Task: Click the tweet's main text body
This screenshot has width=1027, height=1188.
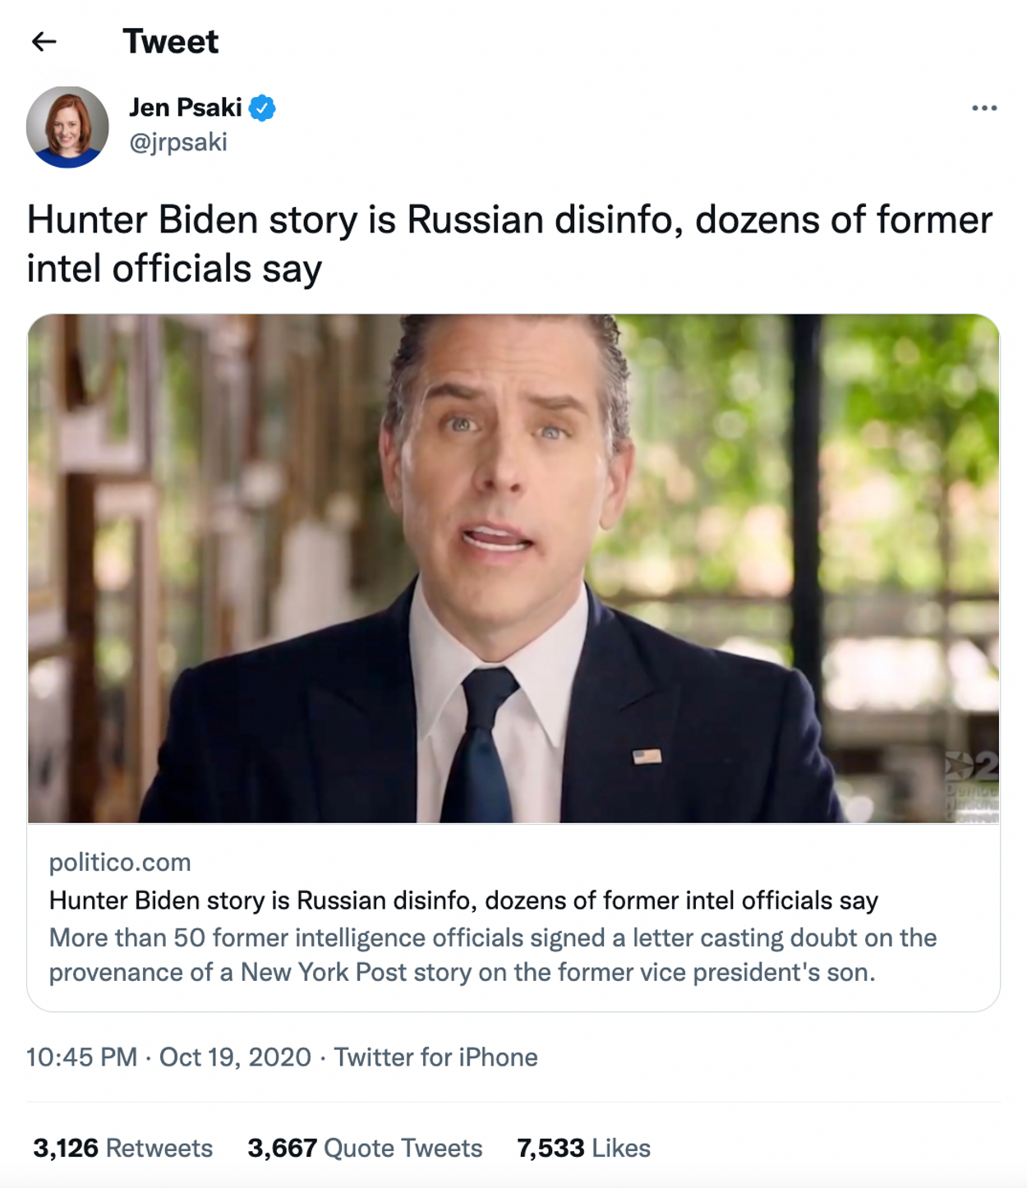Action: coord(509,244)
